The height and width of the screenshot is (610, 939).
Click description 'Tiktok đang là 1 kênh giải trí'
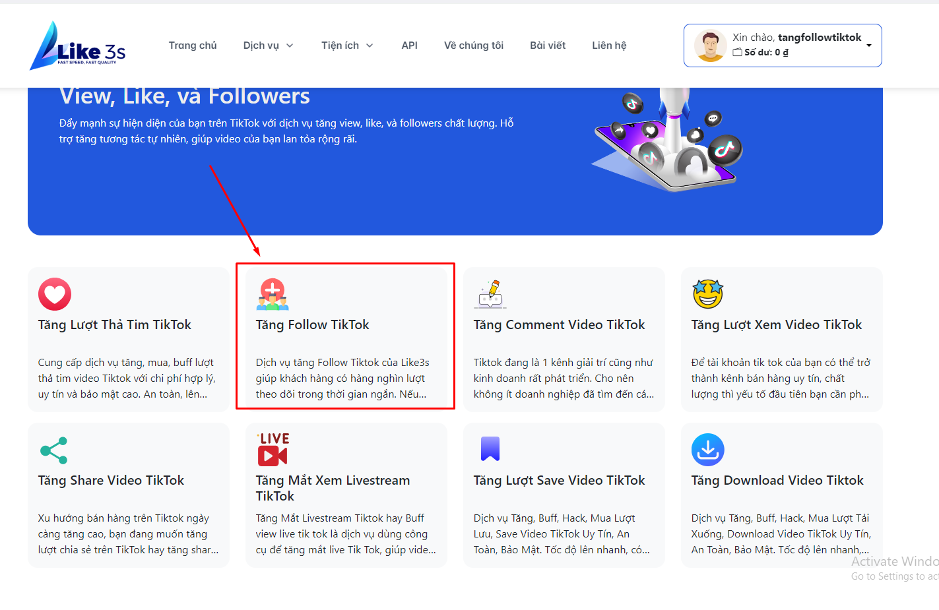click(564, 379)
